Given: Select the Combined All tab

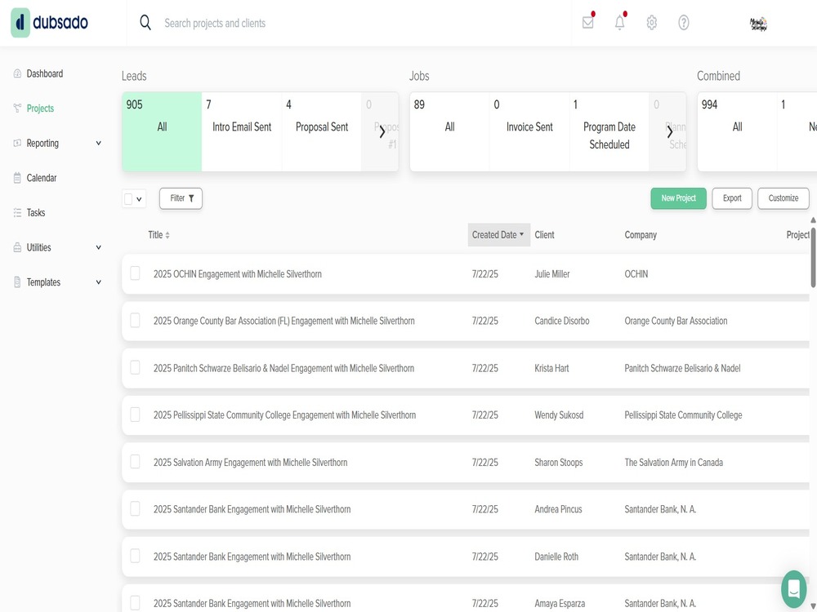Looking at the screenshot, I should coord(737,131).
